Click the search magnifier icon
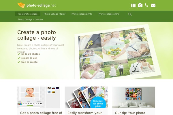 click(x=130, y=14)
